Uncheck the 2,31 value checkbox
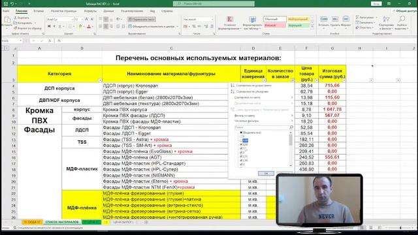This screenshot has width=418, height=235. pyautogui.click(x=241, y=157)
